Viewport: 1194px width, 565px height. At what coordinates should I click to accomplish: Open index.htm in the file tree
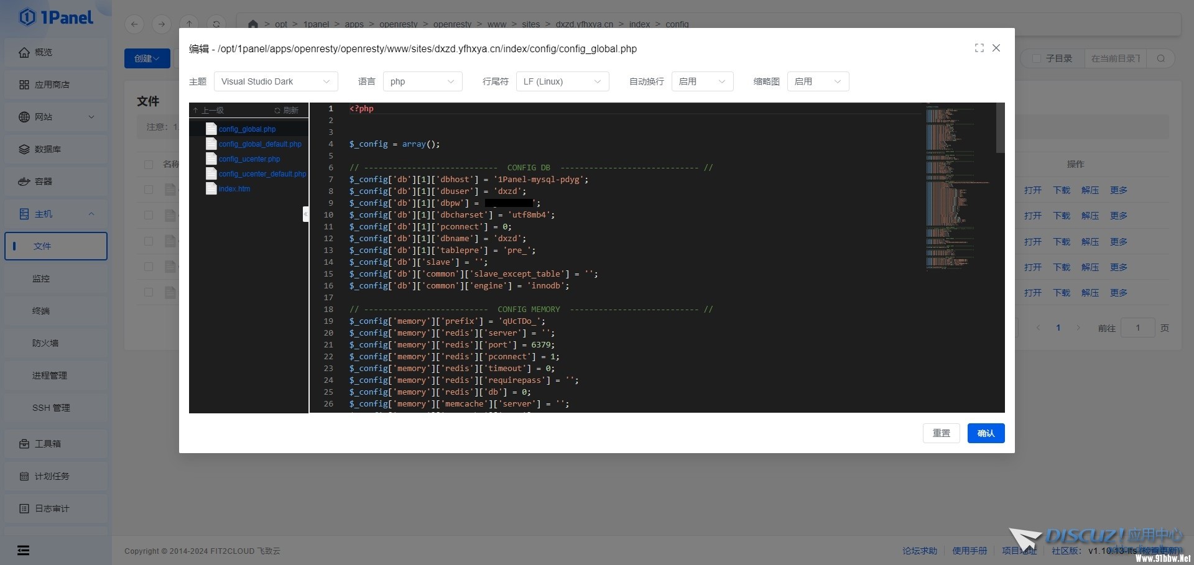coord(234,189)
